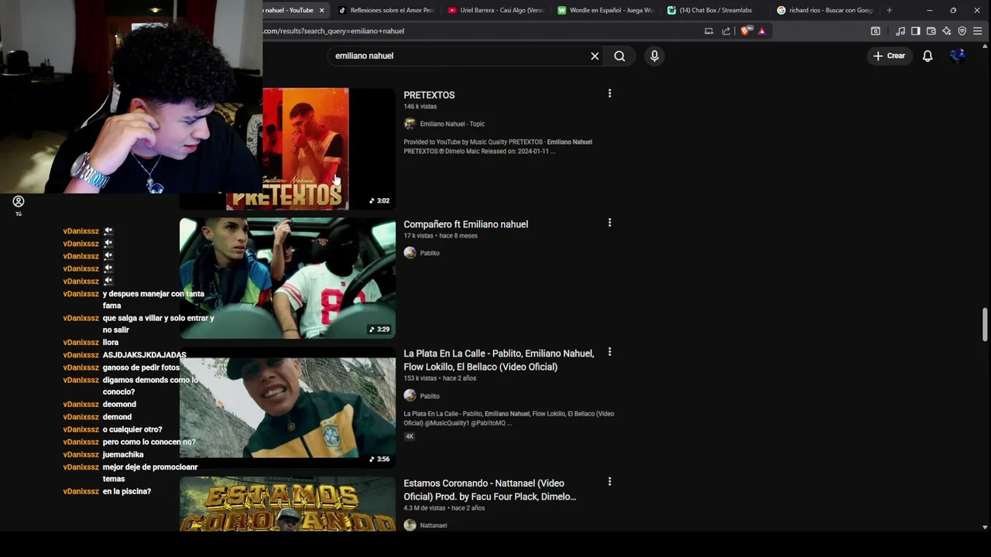Open the Brave VPN shield icon
The image size is (991, 557).
point(962,31)
